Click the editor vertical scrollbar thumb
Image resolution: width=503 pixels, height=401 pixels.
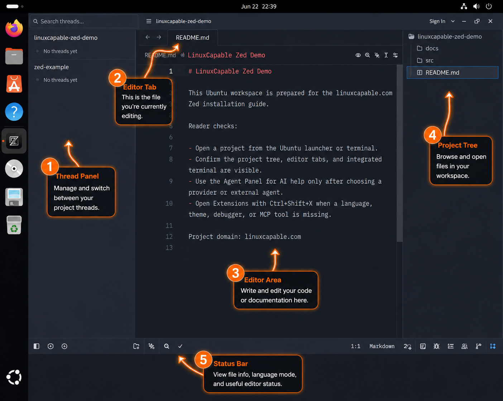(x=399, y=153)
